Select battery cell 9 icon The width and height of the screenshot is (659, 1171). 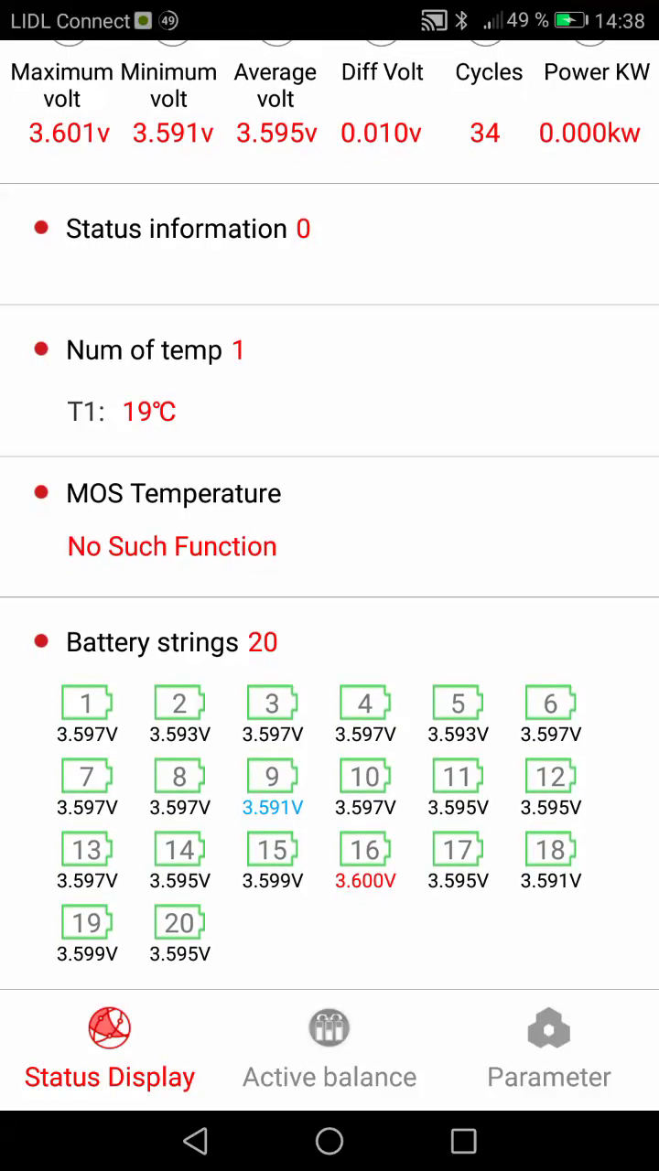pos(272,777)
